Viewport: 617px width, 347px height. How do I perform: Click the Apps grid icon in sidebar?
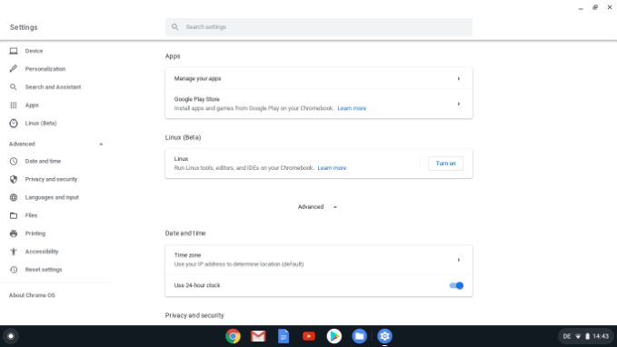[14, 105]
